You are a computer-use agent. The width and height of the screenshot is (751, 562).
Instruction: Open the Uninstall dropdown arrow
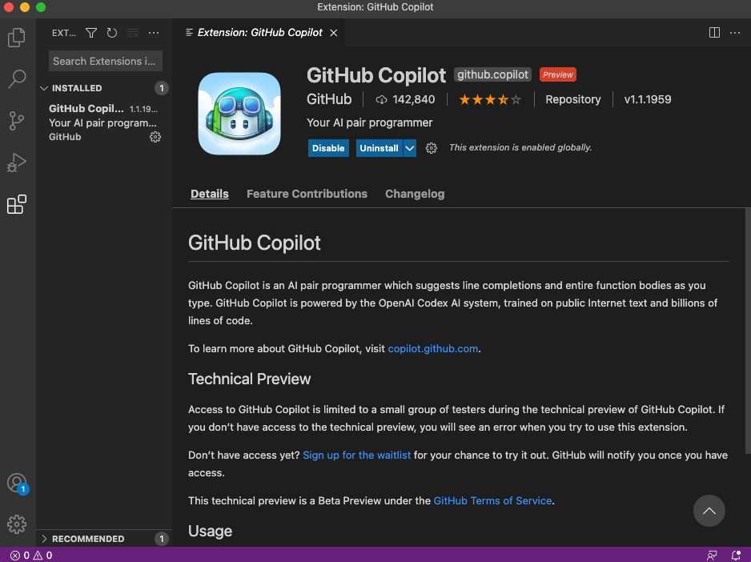pyautogui.click(x=408, y=148)
